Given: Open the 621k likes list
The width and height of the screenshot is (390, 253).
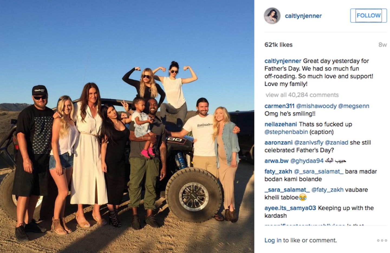Looking at the screenshot, I should [278, 45].
